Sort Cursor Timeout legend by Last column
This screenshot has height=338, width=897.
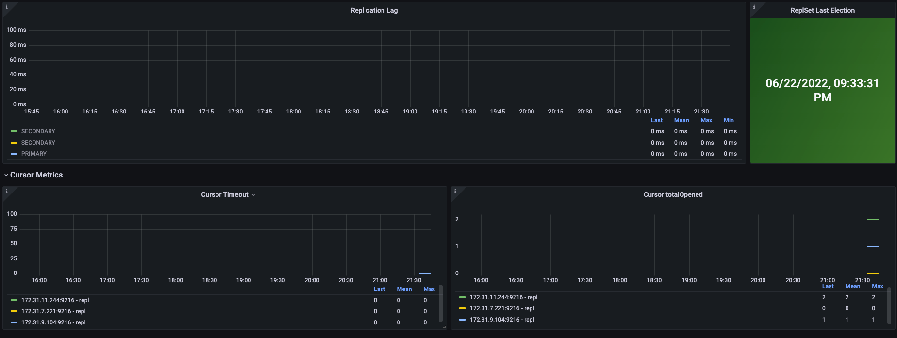(x=379, y=289)
